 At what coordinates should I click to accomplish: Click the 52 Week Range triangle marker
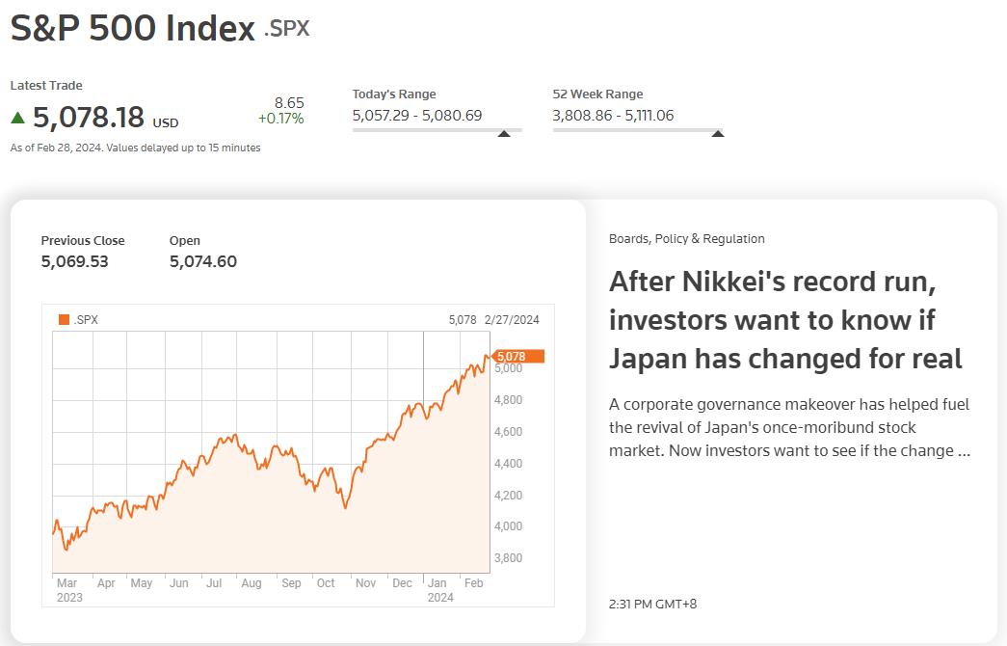[x=718, y=134]
